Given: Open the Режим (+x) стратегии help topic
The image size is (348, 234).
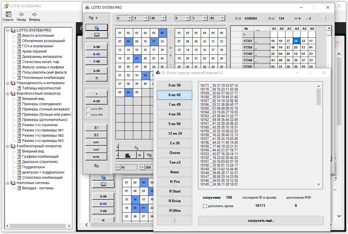Looking at the screenshot, I should point(40,125).
